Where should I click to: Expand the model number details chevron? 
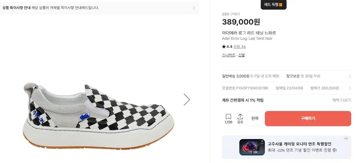[x=350, y=88]
